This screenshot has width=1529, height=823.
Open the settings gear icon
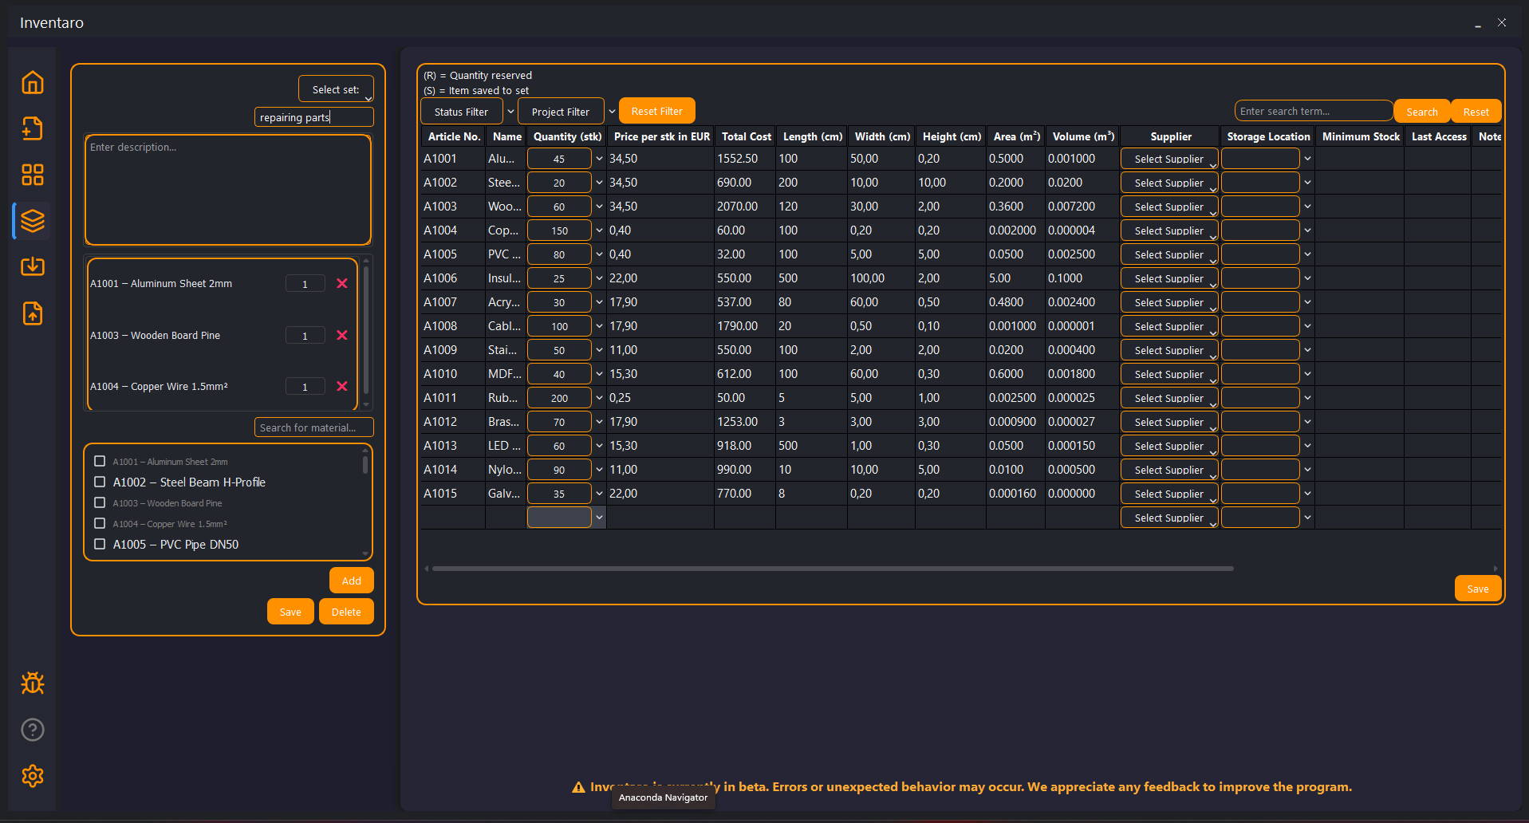[x=33, y=776]
